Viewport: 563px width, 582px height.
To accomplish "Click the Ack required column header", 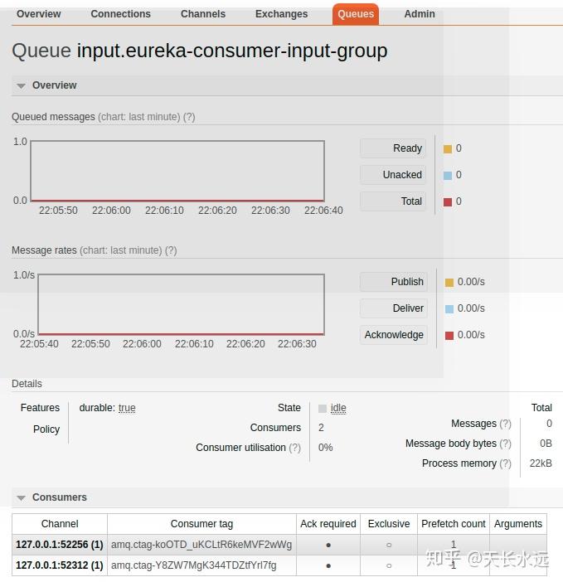I will (328, 524).
